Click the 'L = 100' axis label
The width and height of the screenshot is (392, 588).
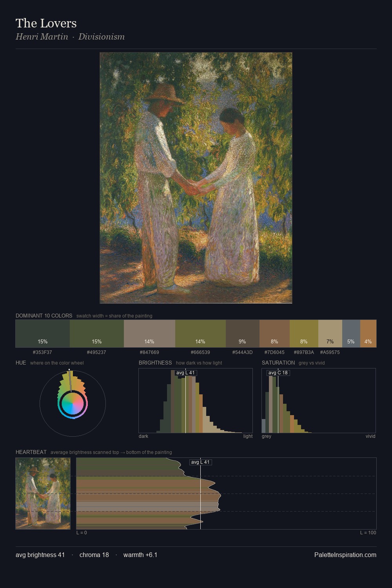click(368, 533)
